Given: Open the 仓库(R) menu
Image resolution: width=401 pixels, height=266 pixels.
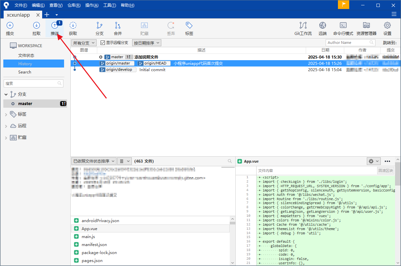Looking at the screenshot, I should click(74, 5).
